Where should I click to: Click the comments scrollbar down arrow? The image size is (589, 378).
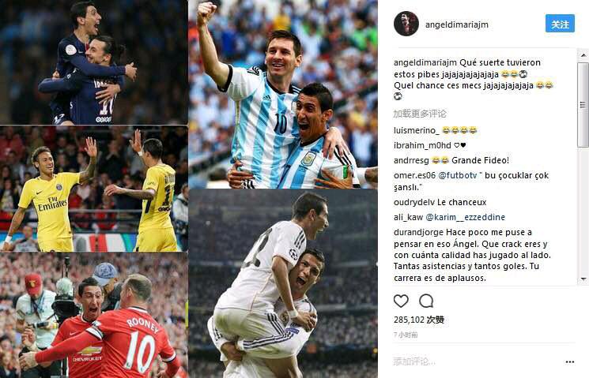[x=583, y=279]
